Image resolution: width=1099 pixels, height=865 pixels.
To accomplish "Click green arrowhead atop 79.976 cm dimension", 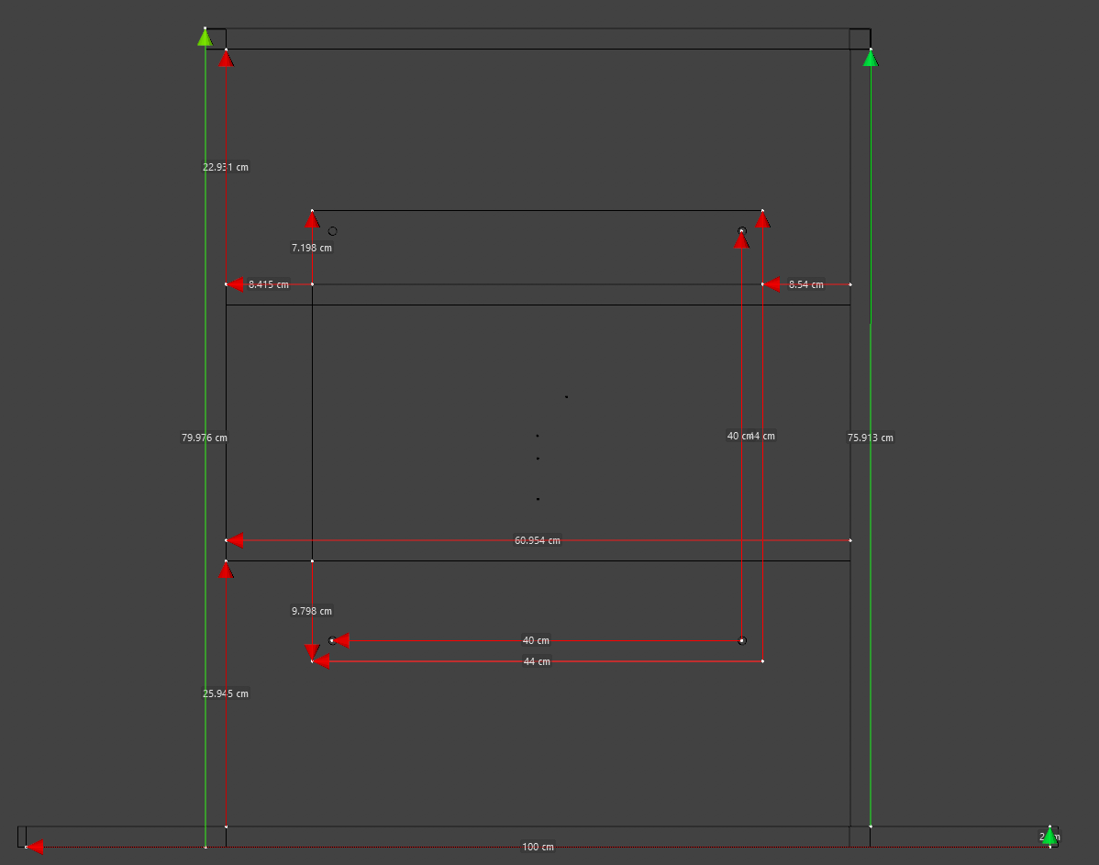I will pyautogui.click(x=205, y=38).
